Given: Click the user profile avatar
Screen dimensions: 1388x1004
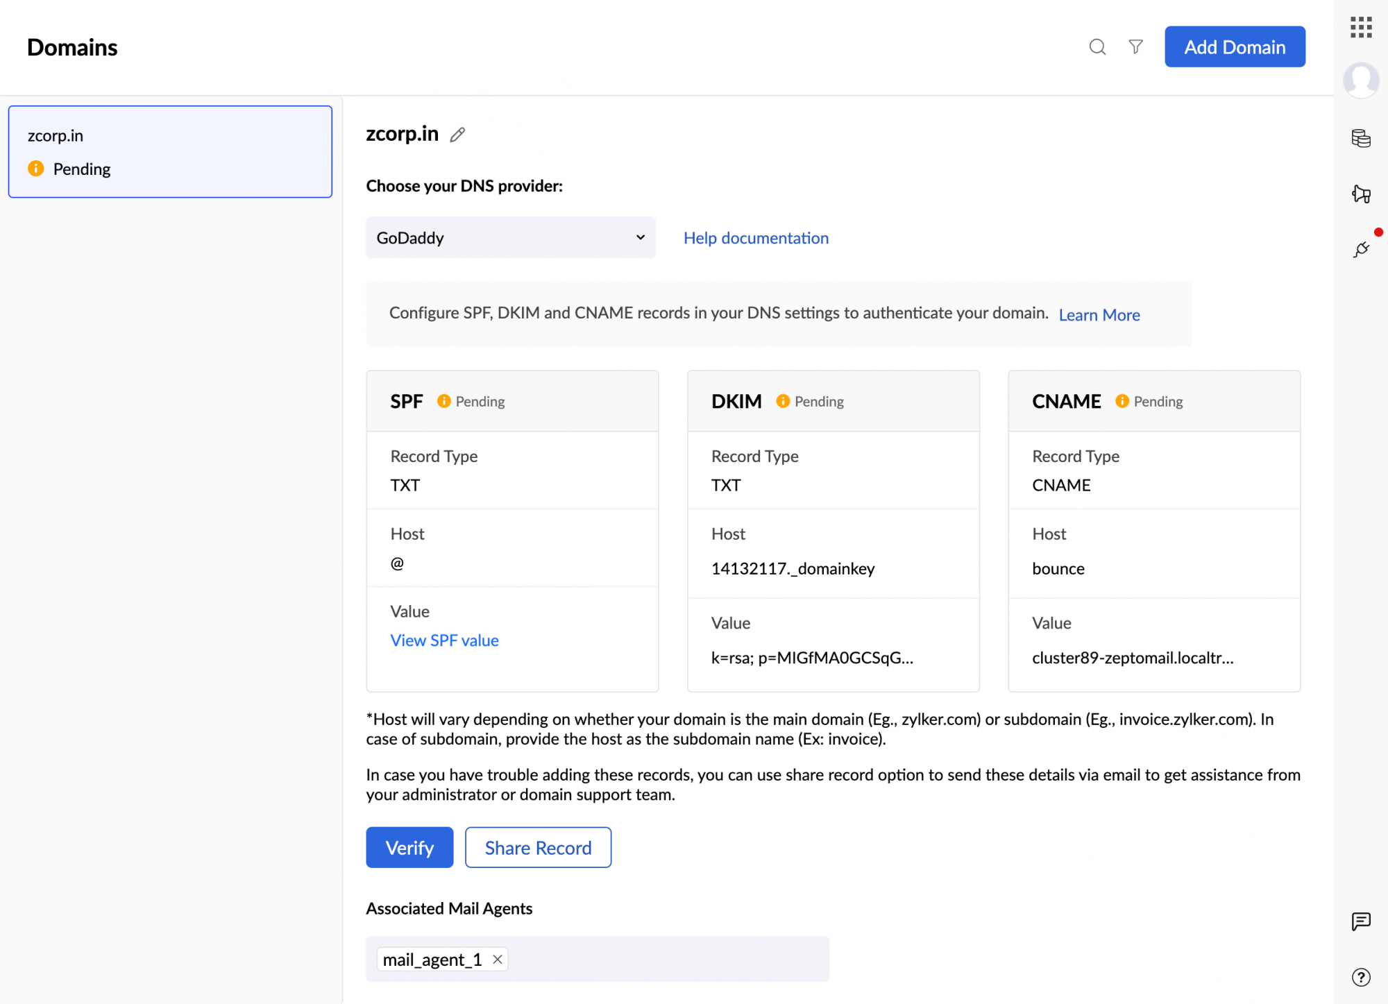Looking at the screenshot, I should pyautogui.click(x=1360, y=80).
